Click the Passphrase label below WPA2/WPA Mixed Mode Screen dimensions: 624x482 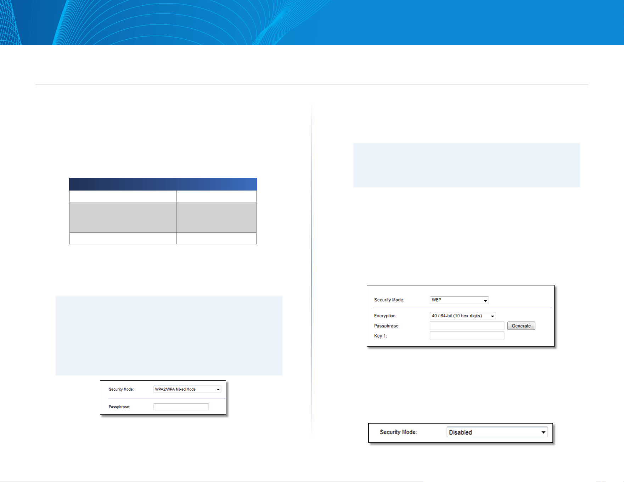click(119, 407)
